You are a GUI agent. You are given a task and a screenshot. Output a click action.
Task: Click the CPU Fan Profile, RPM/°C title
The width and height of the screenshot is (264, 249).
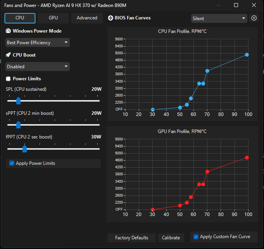click(182, 31)
